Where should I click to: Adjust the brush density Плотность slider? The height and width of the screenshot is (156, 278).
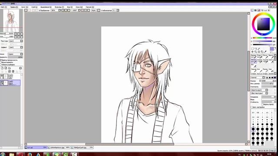269,87
